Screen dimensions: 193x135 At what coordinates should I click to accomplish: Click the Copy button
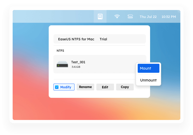click(x=125, y=87)
